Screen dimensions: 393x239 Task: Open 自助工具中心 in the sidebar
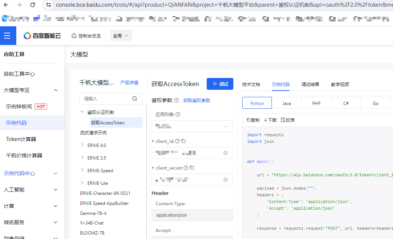(19, 74)
